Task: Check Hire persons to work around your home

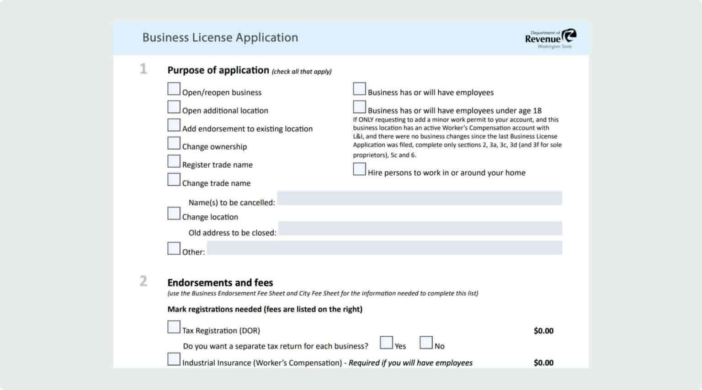Action: point(359,169)
